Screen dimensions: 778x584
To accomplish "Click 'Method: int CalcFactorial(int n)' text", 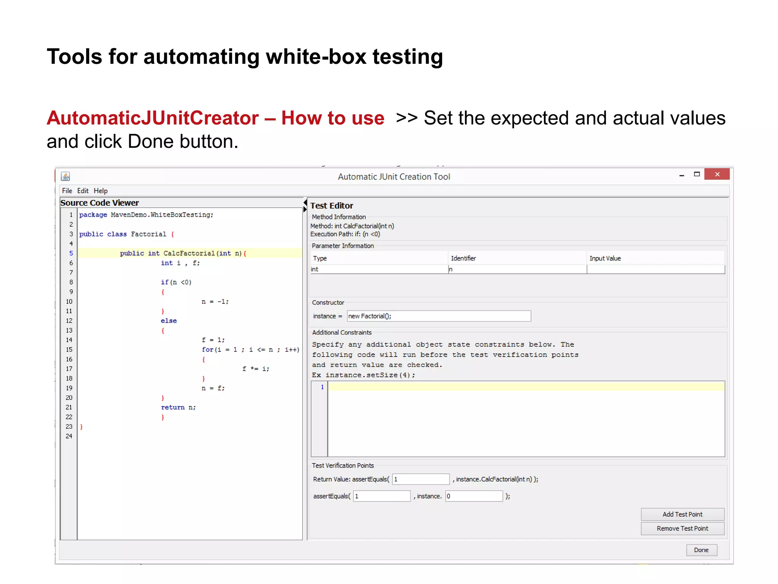I will [x=352, y=226].
